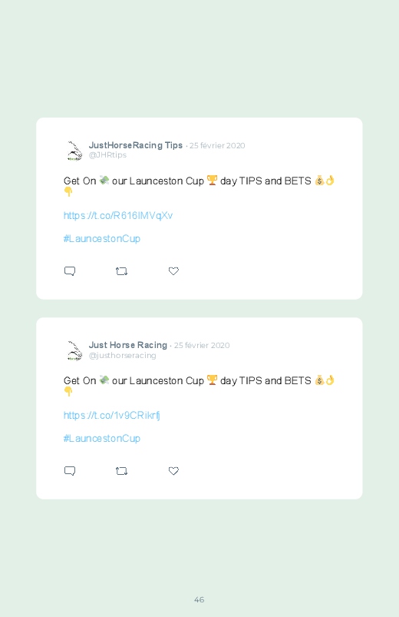Click the second tweet's 25 février 2020 date

point(202,346)
